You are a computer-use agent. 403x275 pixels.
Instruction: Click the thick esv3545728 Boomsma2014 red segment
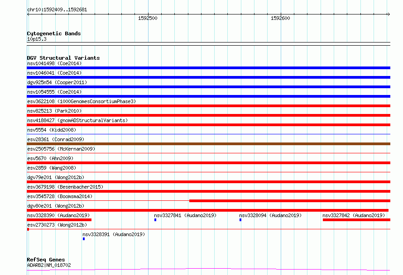[x=290, y=201]
